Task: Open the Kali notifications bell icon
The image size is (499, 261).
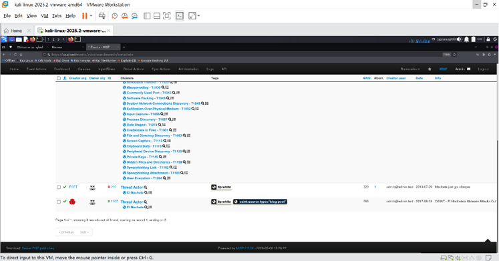Action: (466, 39)
